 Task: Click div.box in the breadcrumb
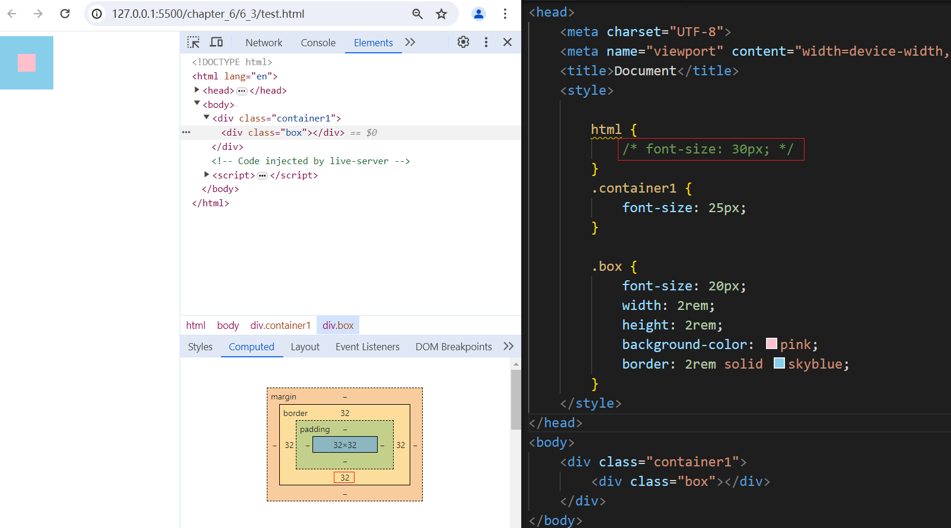[x=338, y=325]
